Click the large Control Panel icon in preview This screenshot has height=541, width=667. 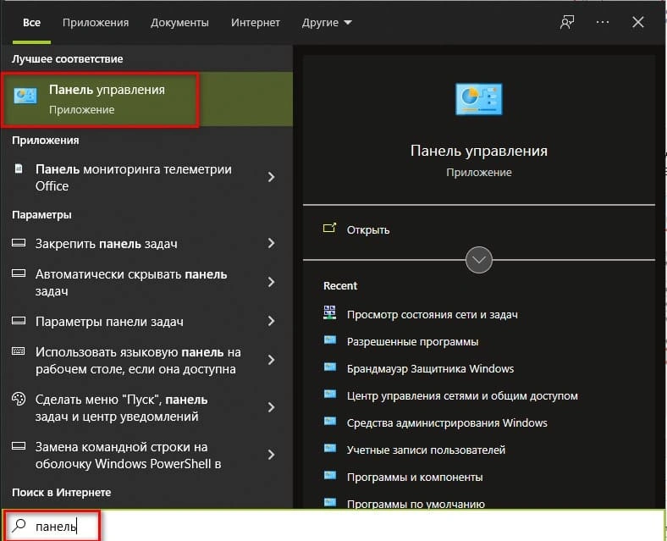point(478,100)
